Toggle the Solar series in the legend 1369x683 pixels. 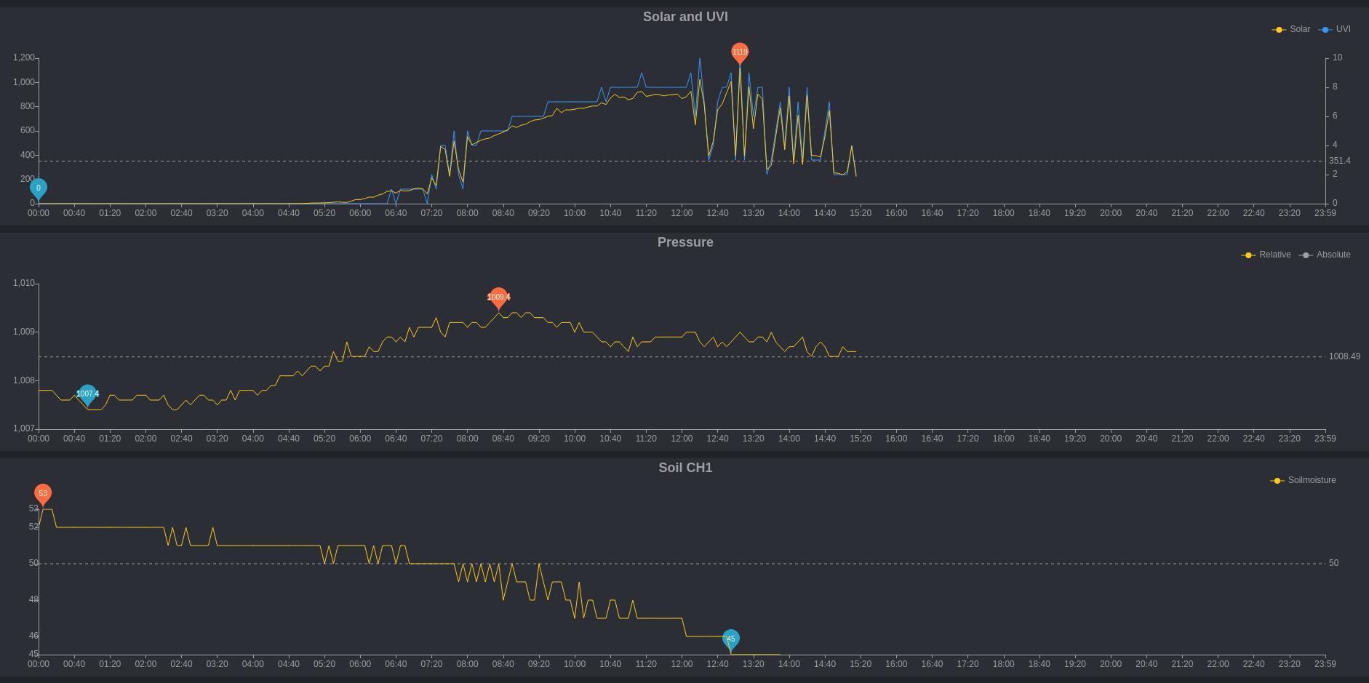[x=1291, y=29]
